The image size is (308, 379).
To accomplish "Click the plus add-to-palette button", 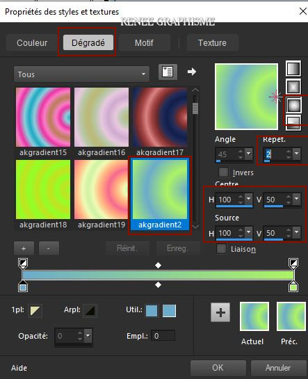I will tap(220, 312).
